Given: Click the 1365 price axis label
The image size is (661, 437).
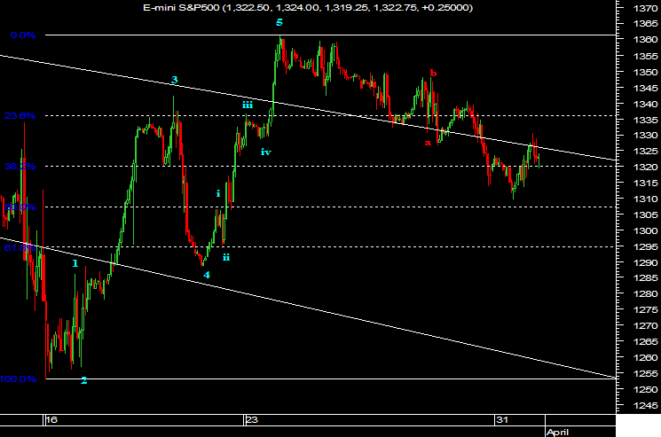Looking at the screenshot, I should [645, 24].
